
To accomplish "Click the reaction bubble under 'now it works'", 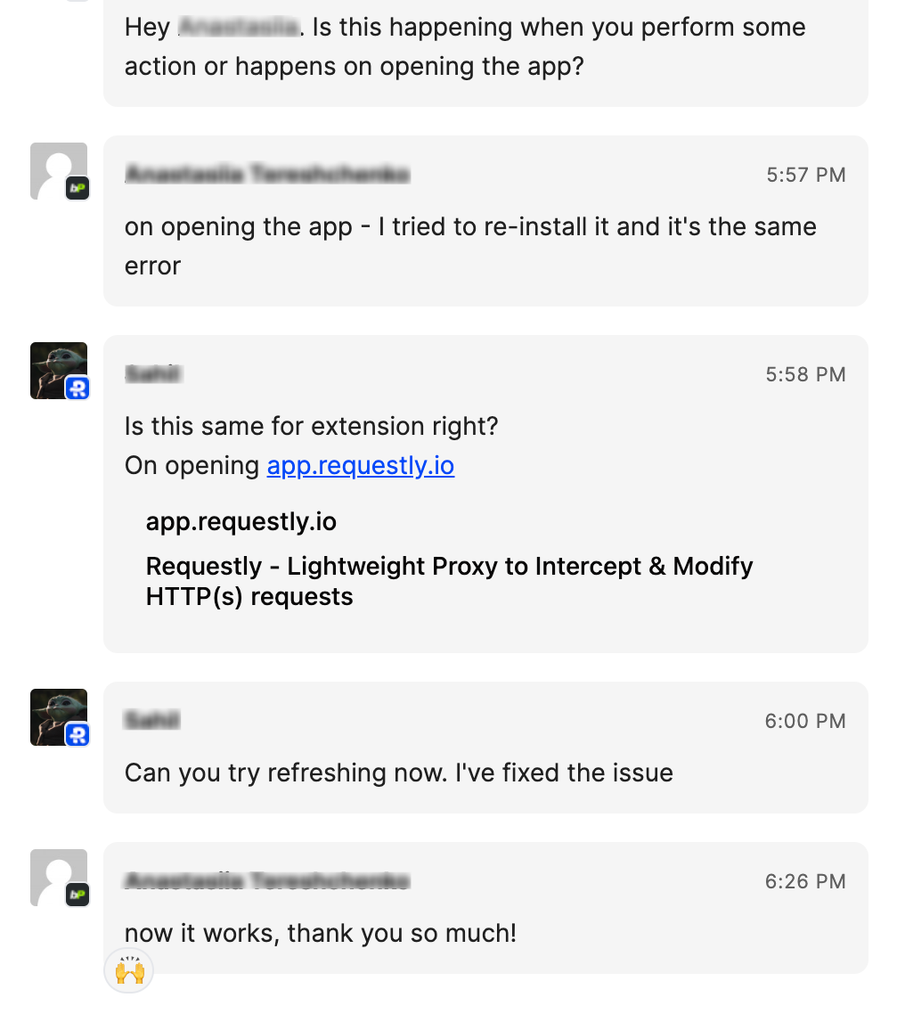I will 128,971.
